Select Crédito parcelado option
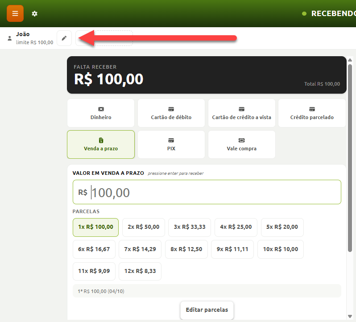Image resolution: width=356 pixels, height=322 pixels. 312,113
